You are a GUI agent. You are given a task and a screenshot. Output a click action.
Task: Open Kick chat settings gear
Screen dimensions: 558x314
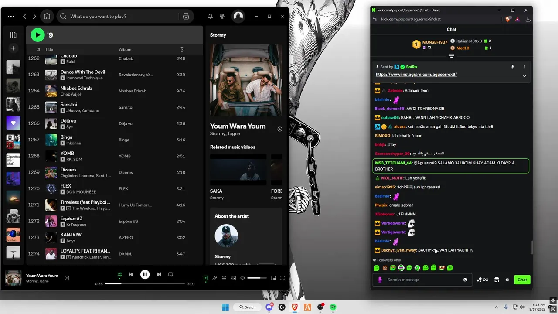coord(507,280)
